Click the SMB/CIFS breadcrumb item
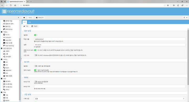Screen dimensions: 189x102 click(x=40, y=18)
